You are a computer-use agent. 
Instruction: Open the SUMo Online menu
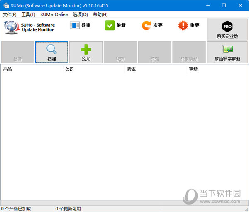click(54, 15)
